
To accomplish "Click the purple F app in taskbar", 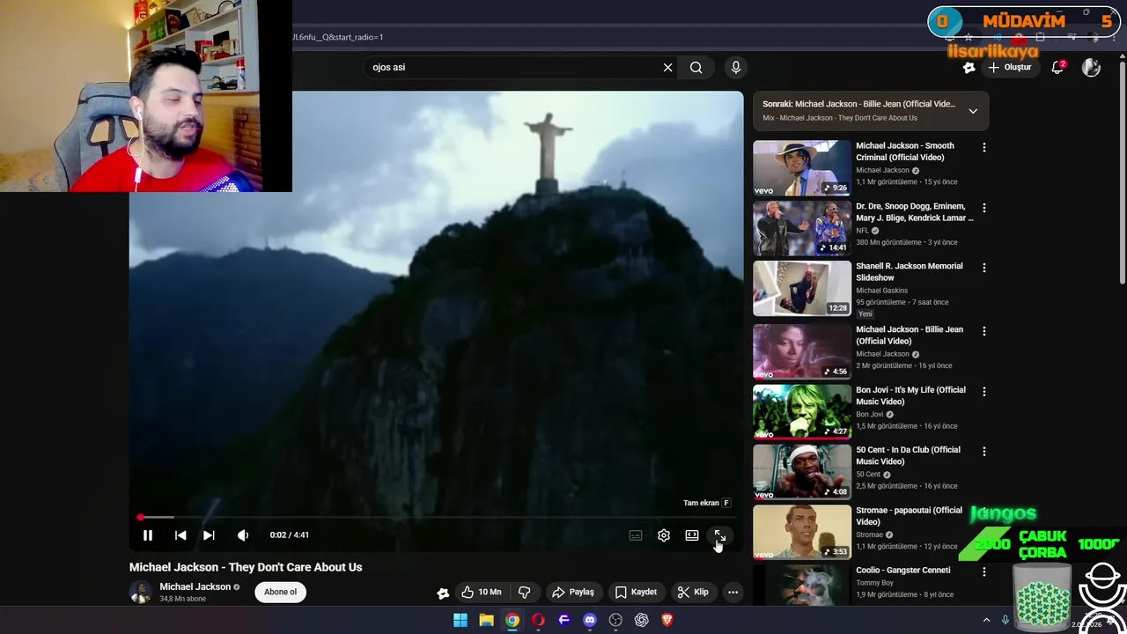I will coord(564,620).
